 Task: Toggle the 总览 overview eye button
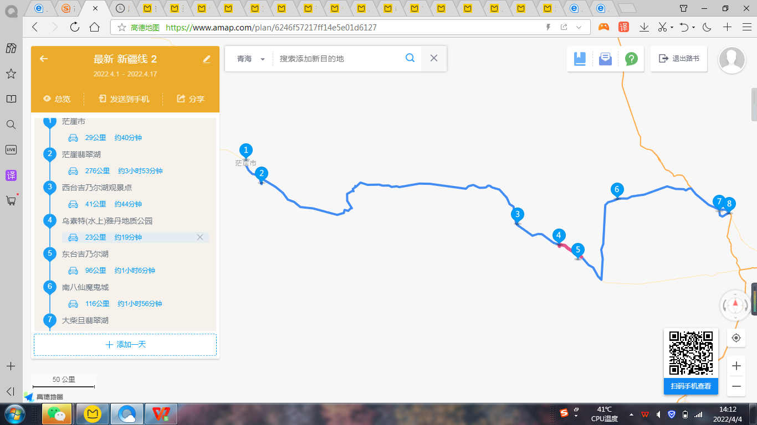pos(57,99)
